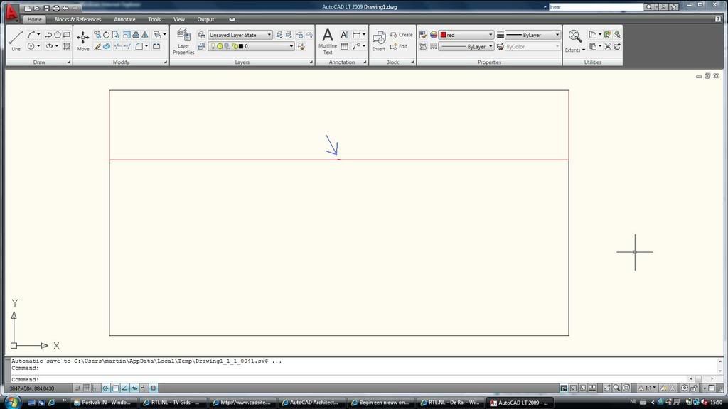Switch to the Home ribbon tab

(34, 19)
